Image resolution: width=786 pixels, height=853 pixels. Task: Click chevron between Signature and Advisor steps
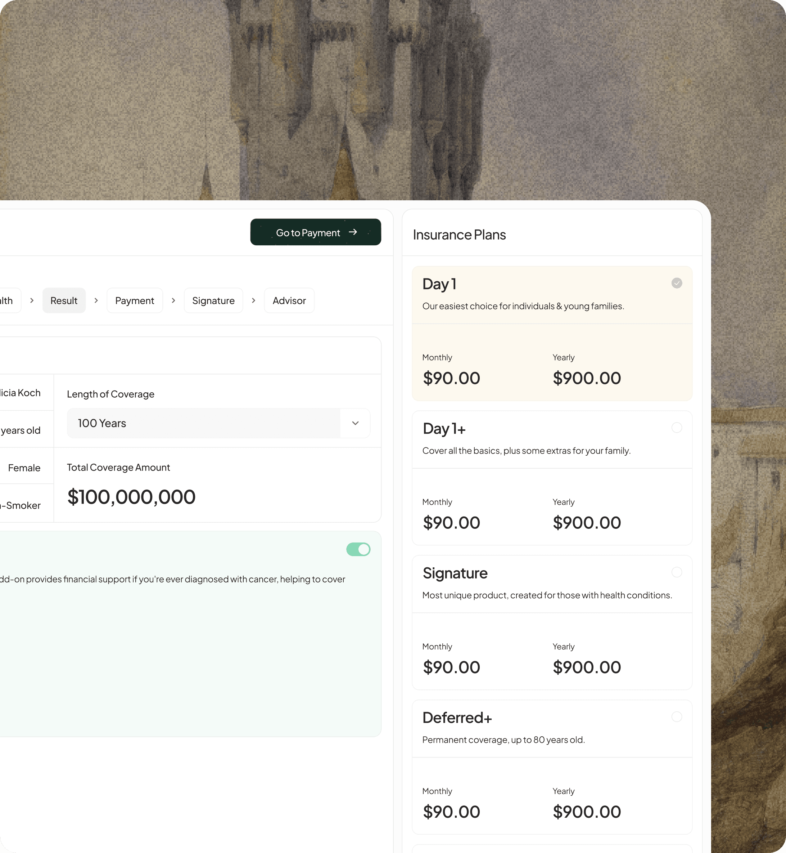pos(253,300)
